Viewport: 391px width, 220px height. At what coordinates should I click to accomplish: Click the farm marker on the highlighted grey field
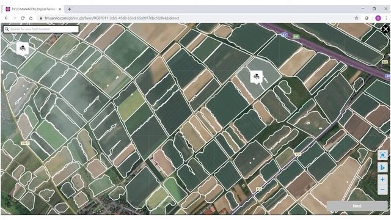257,77
